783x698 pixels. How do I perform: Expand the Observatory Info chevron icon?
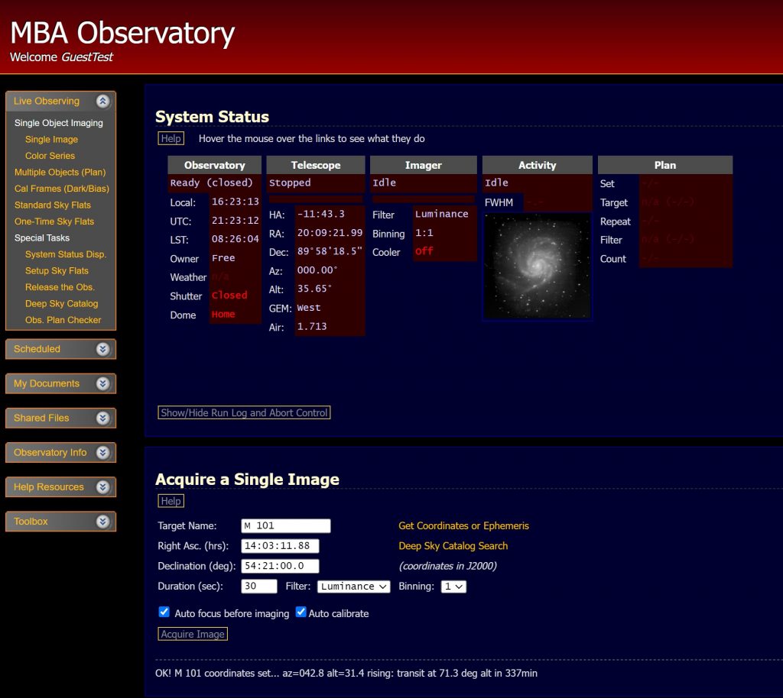point(103,453)
